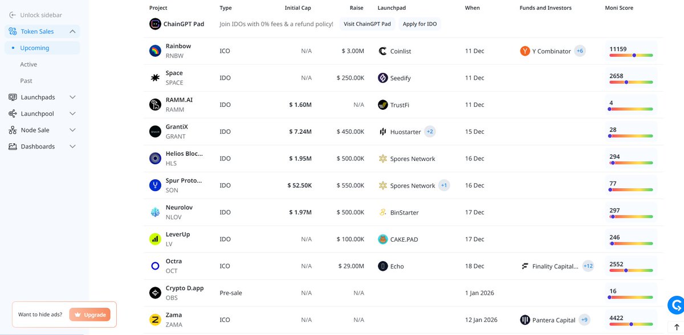Click the Huostarter launchpad icon
Image resolution: width=684 pixels, height=335 pixels.
383,132
